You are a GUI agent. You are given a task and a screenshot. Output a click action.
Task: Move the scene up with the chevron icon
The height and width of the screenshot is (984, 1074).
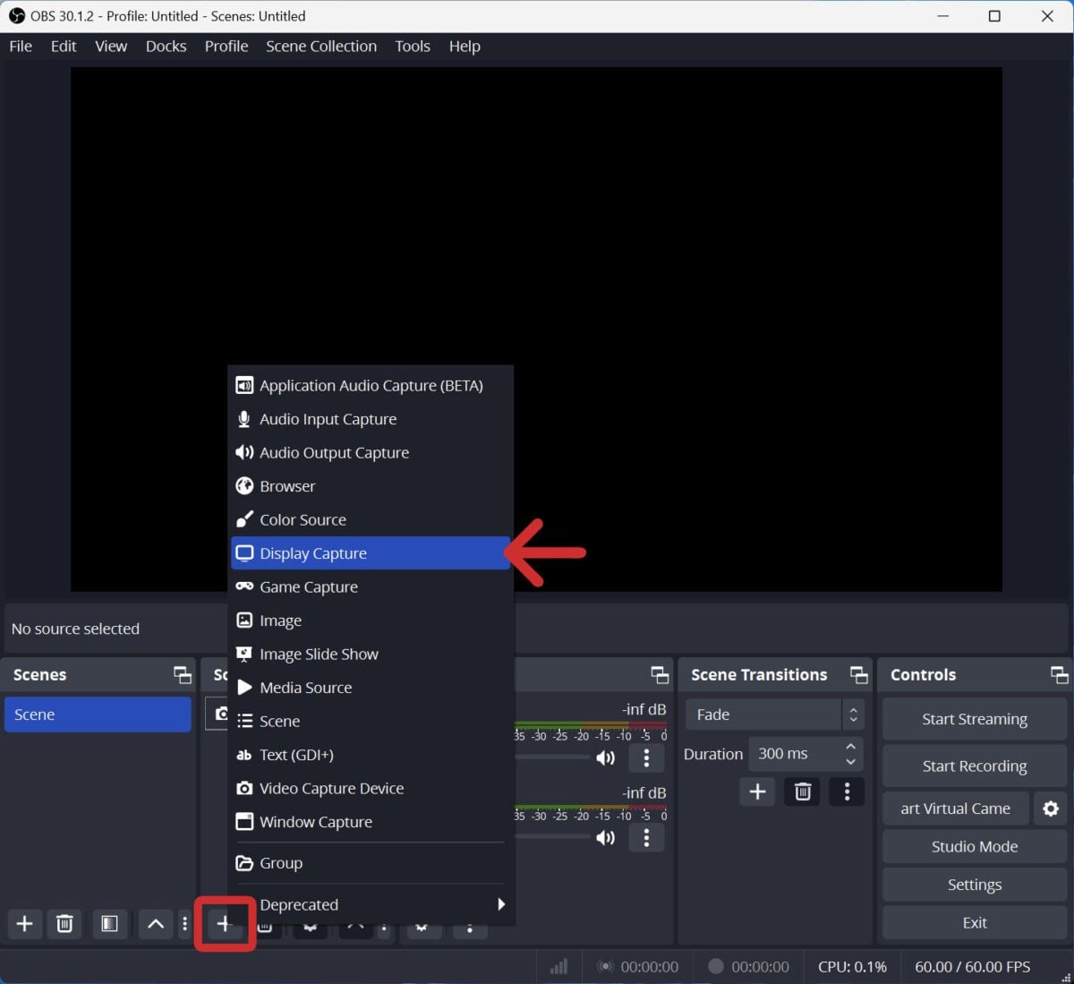tap(155, 924)
